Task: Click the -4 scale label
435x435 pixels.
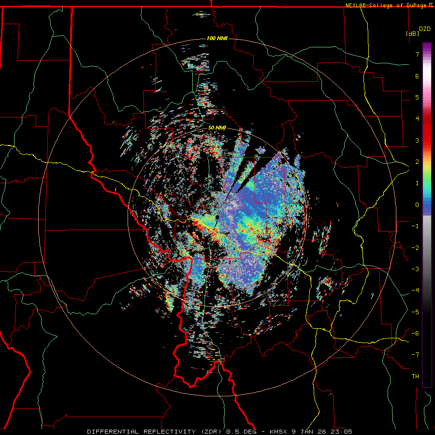Action: (x=415, y=290)
